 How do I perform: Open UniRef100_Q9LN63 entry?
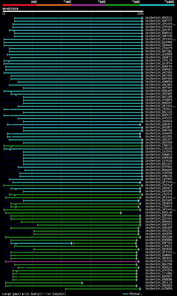tap(159, 85)
